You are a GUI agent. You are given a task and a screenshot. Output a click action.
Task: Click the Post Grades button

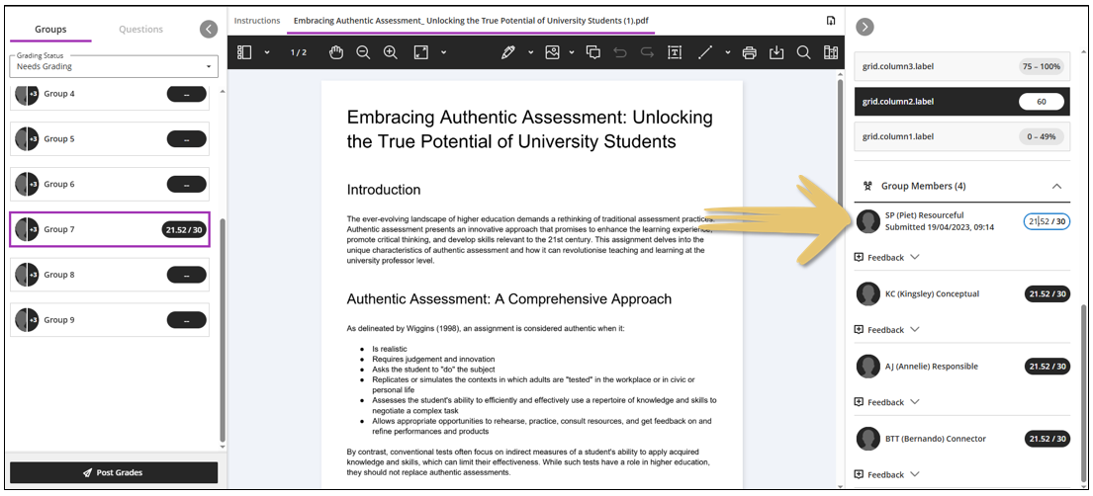[x=113, y=472]
